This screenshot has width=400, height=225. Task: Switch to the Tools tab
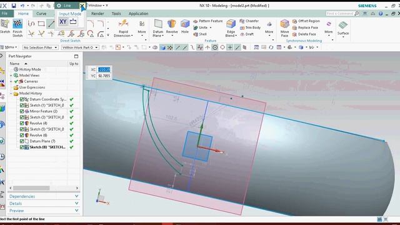[x=116, y=14]
